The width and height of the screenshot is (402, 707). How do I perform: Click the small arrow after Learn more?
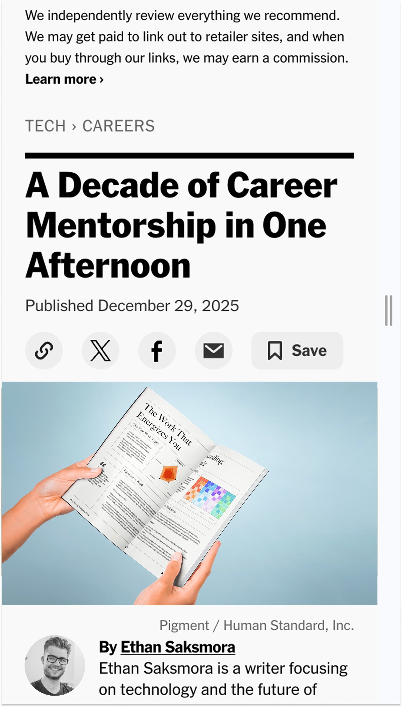tap(102, 80)
